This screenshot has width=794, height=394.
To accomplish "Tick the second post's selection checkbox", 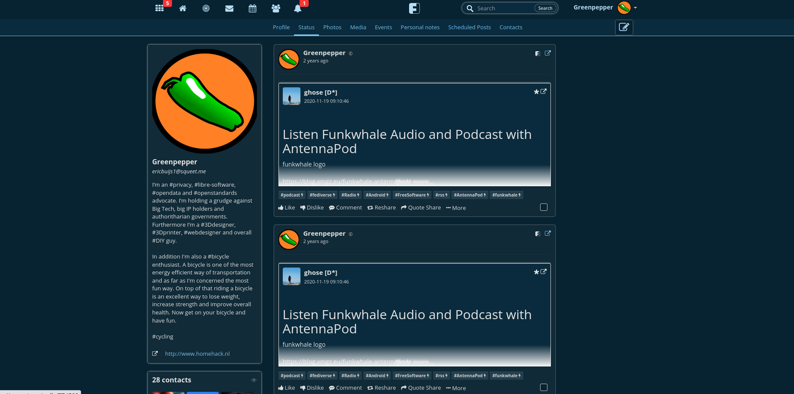I will (544, 388).
